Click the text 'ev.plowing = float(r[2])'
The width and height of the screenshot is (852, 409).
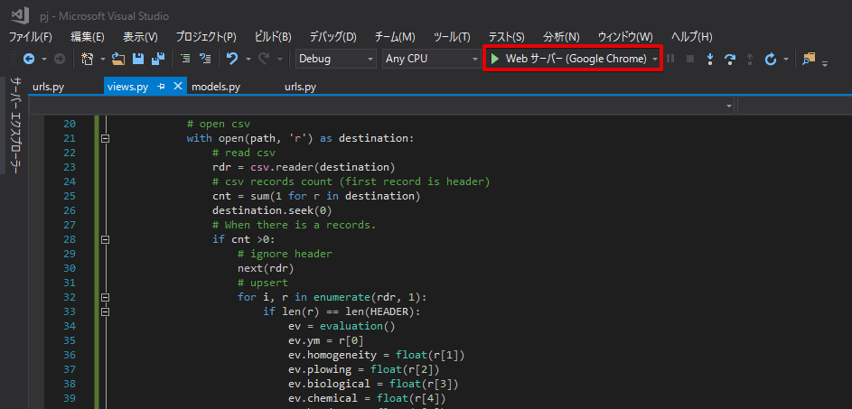tap(364, 369)
